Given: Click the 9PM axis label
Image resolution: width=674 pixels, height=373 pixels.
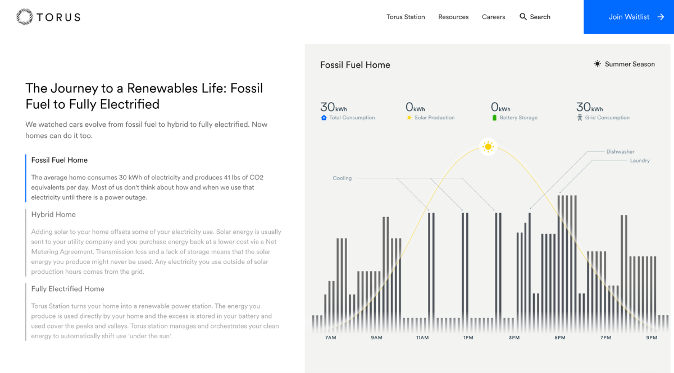Looking at the screenshot, I should [652, 338].
